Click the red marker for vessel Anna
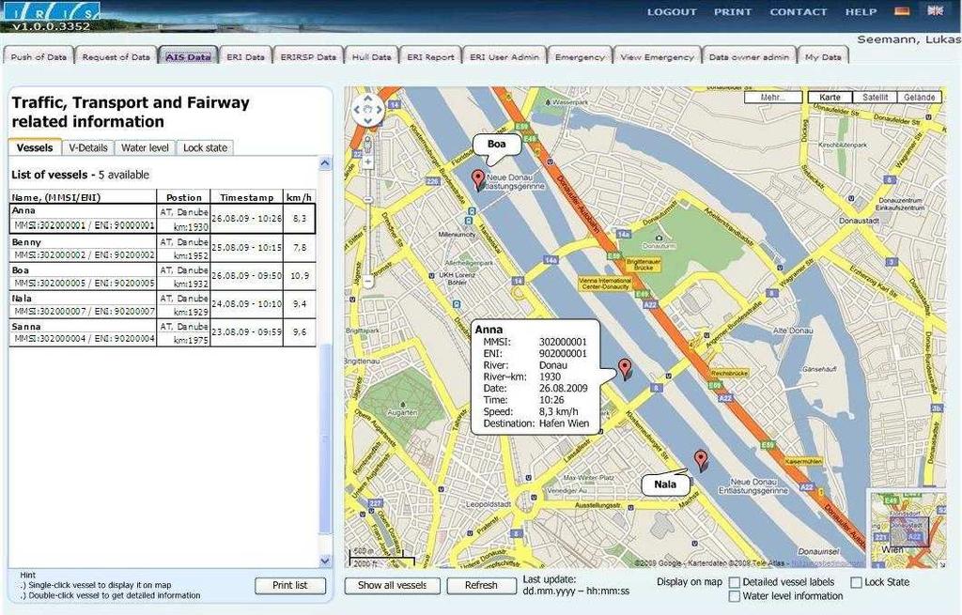Viewport: 962px width, 615px height. pos(625,368)
